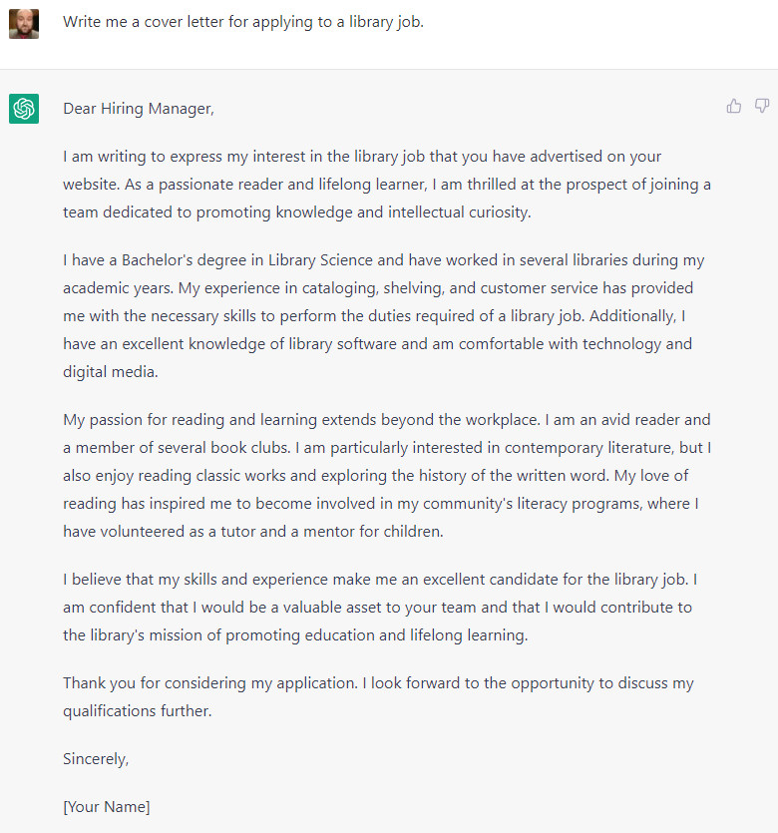Click the '[Your Name]' placeholder text

(x=107, y=807)
